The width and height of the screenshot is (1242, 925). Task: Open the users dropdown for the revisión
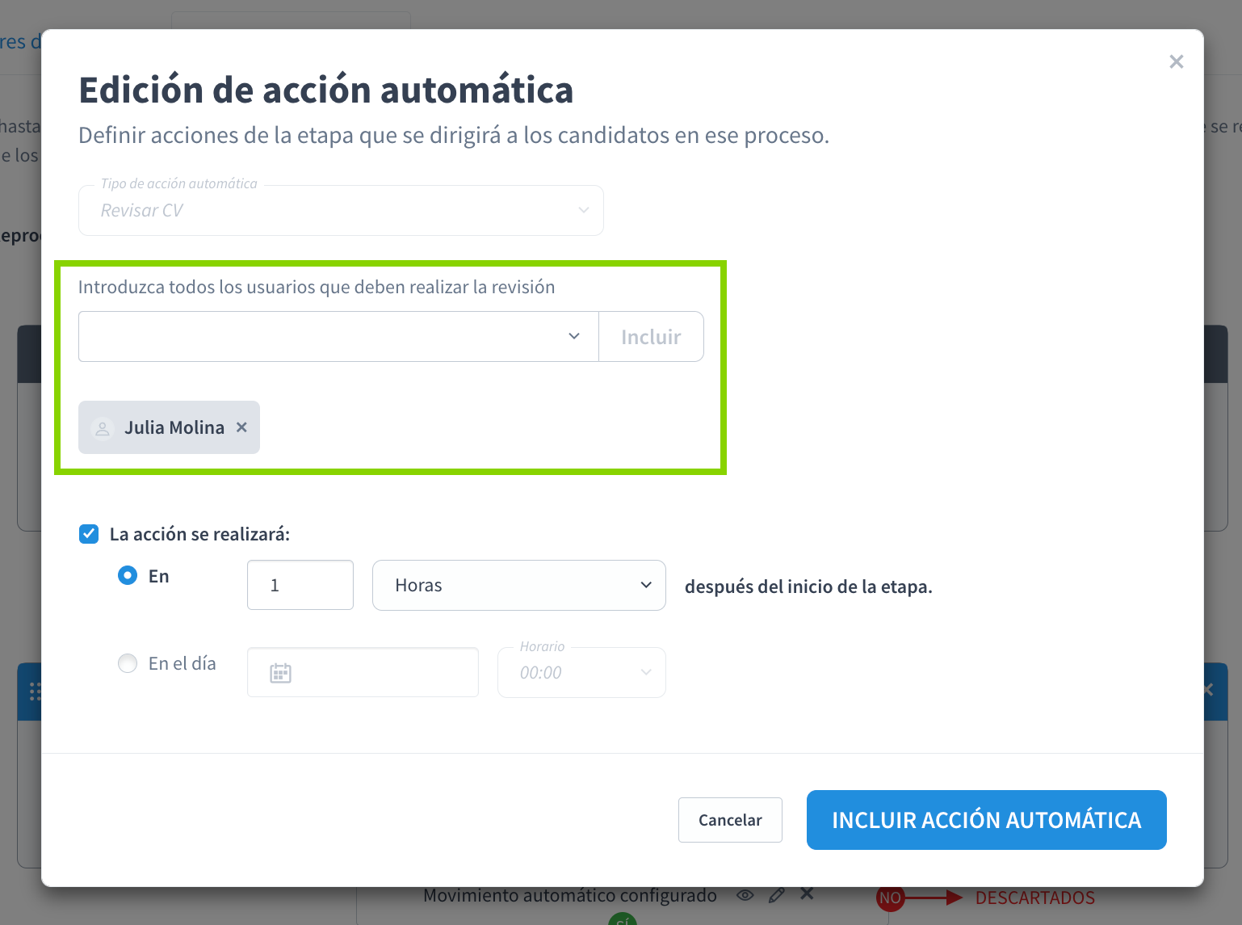coord(574,336)
